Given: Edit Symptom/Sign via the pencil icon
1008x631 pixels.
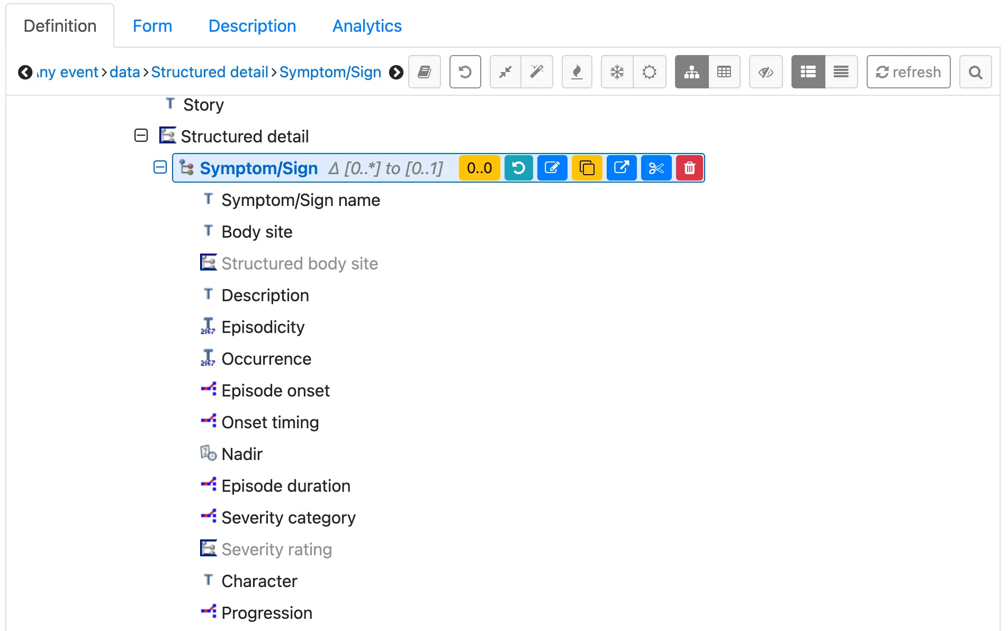Looking at the screenshot, I should click(552, 168).
